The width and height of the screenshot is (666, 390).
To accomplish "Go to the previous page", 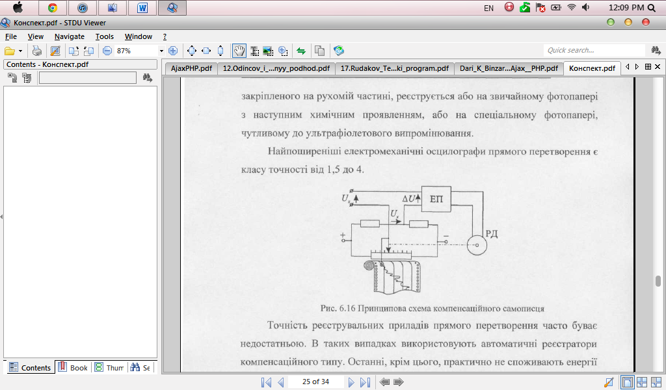I will pos(280,382).
